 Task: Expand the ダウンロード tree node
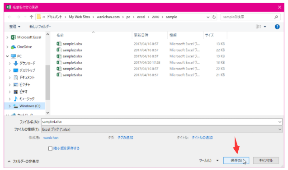tap(10, 64)
